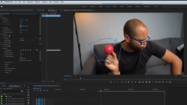Select the Slip tool
Viewport: 187px width, 105px height.
pyautogui.click(x=28, y=98)
